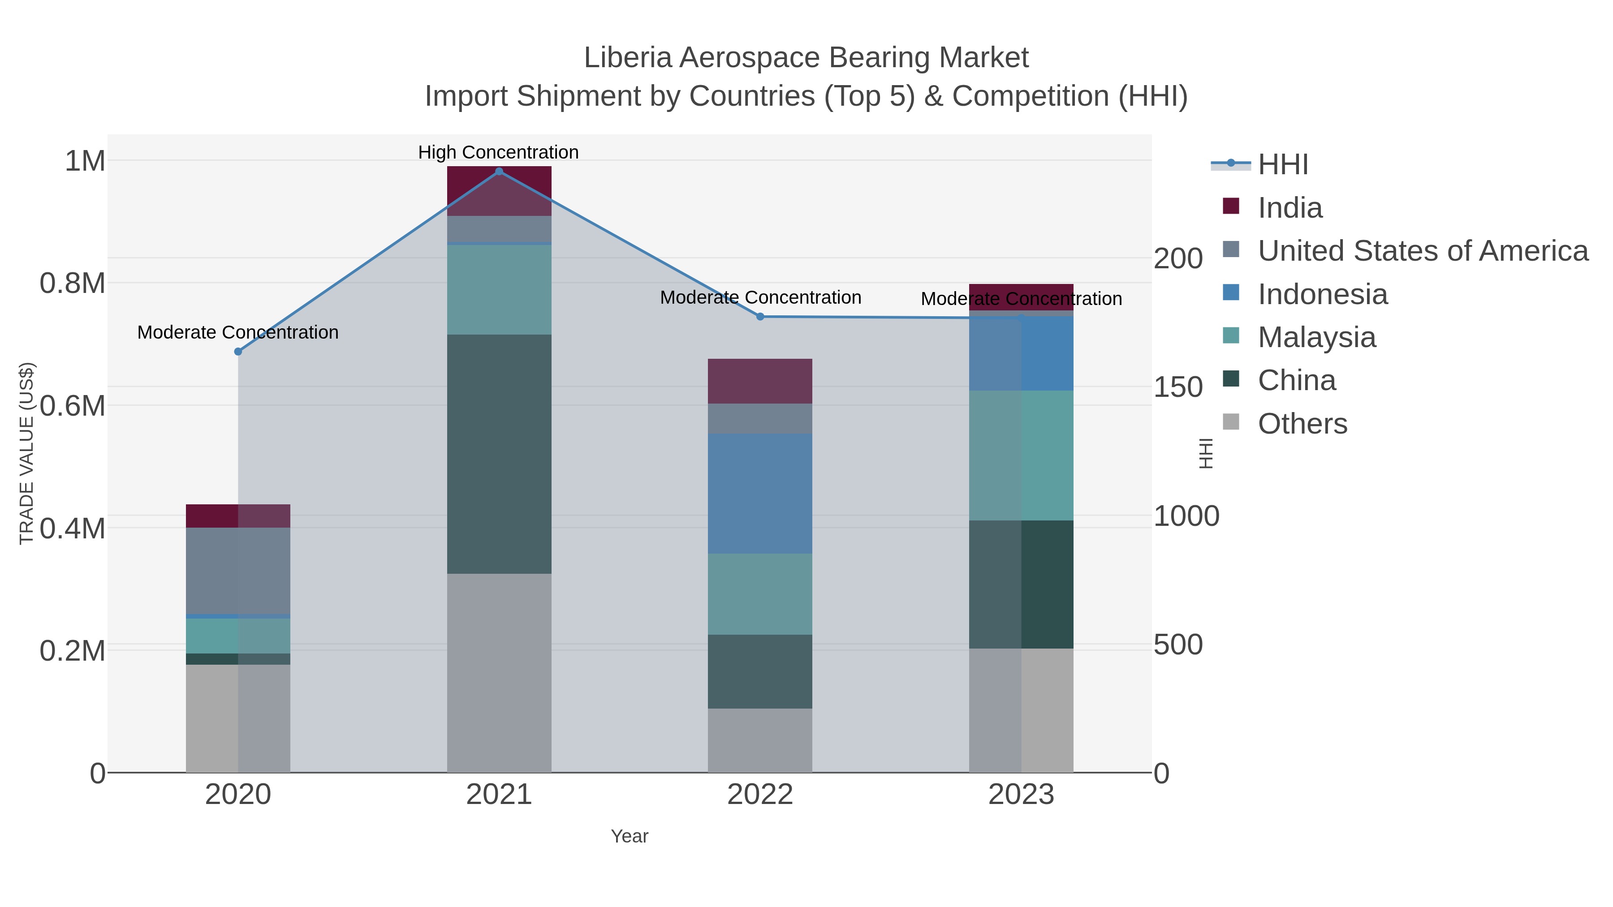Toggle the Others legend label

click(1302, 424)
